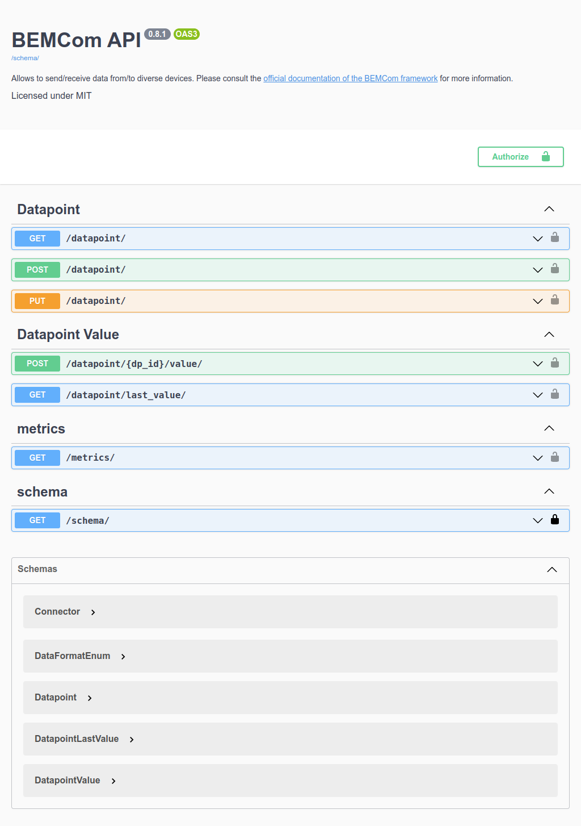The width and height of the screenshot is (581, 826).
Task: Expand the POST /datapoint/ operation chevron
Action: pyautogui.click(x=538, y=270)
